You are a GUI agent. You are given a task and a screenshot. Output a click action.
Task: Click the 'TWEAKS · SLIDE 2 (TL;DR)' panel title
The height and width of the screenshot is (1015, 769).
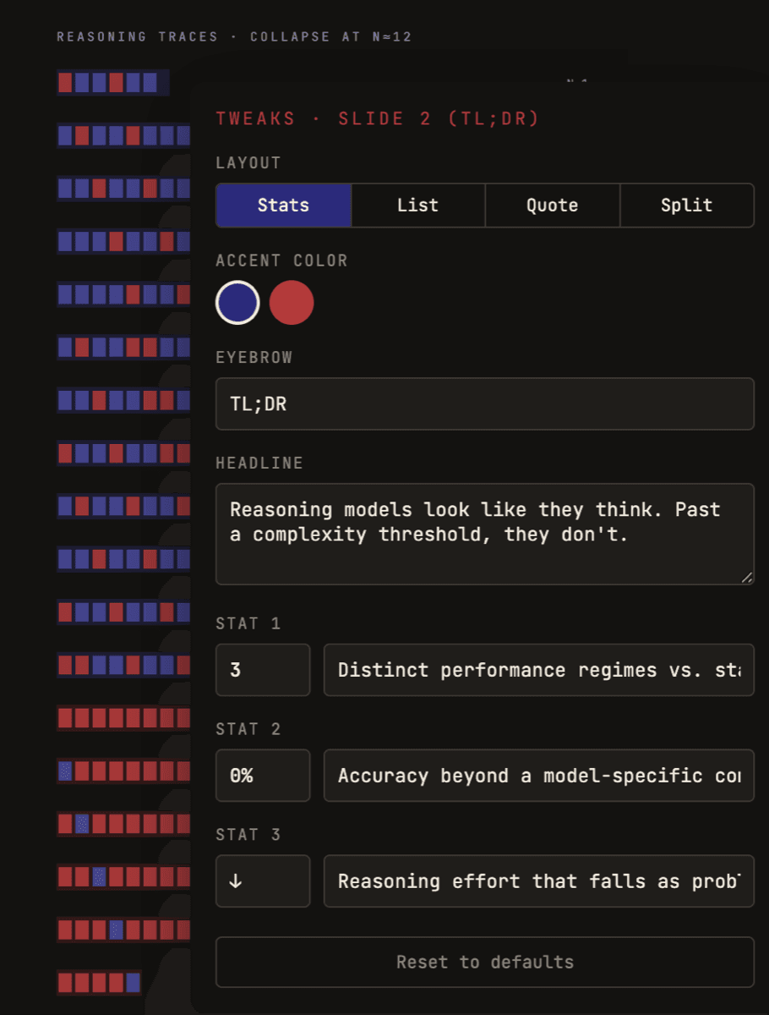[x=377, y=118]
